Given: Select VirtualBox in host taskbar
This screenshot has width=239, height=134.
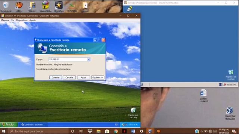Looking at the screenshot, I should [150, 131].
